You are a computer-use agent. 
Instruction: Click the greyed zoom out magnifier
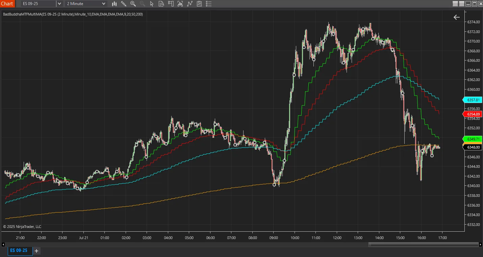142,4
